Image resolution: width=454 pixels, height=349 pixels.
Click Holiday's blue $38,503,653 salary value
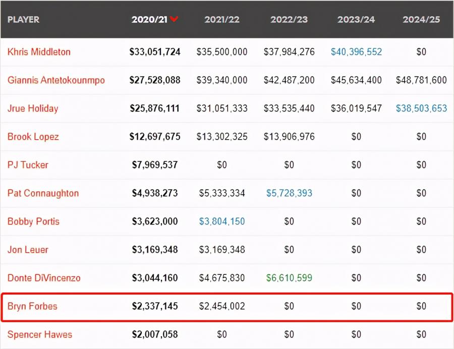click(x=421, y=108)
